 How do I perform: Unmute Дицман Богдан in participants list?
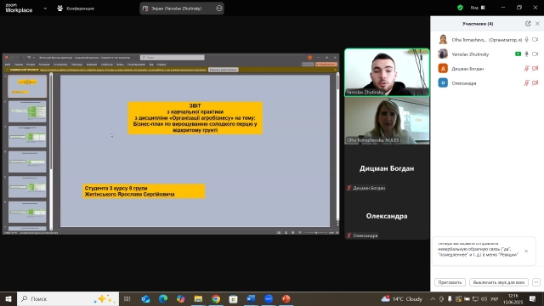(x=527, y=69)
